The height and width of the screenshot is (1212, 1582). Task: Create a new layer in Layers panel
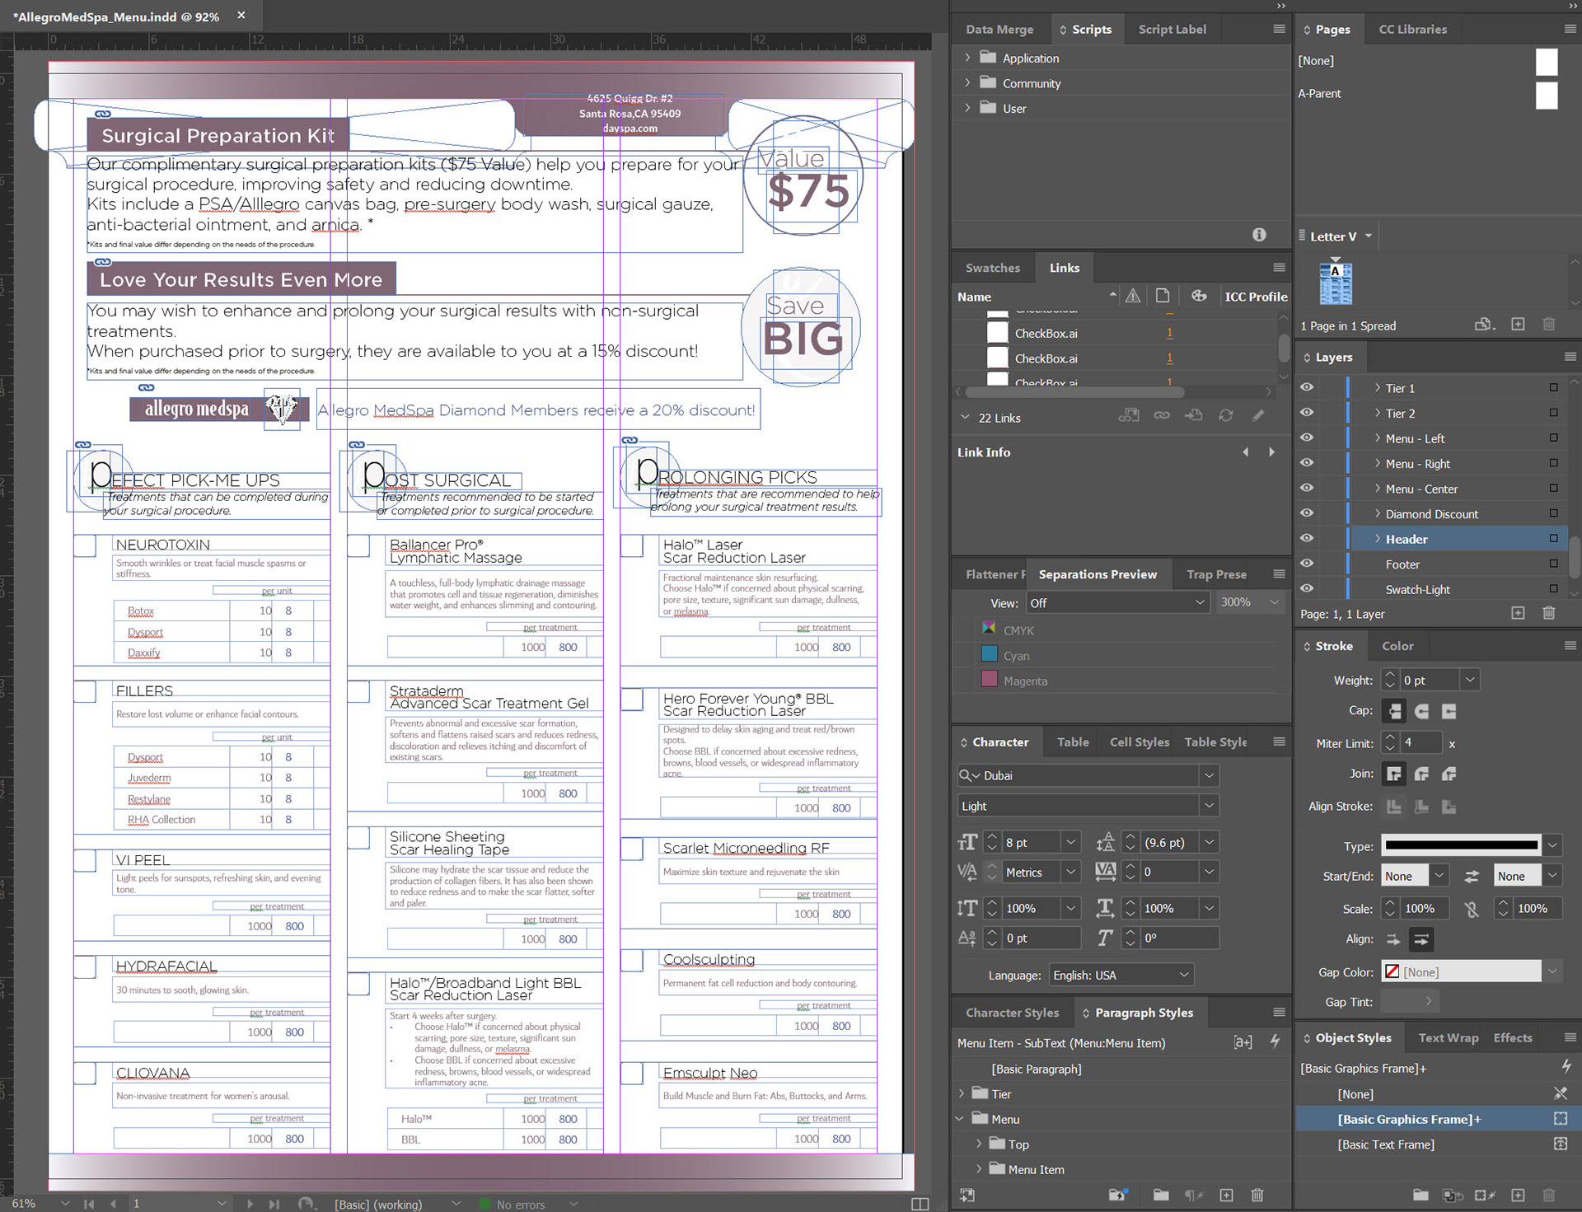[x=1518, y=613]
